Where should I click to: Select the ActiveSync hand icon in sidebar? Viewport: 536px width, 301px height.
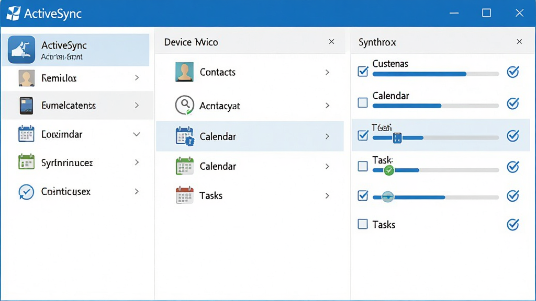pos(21,50)
